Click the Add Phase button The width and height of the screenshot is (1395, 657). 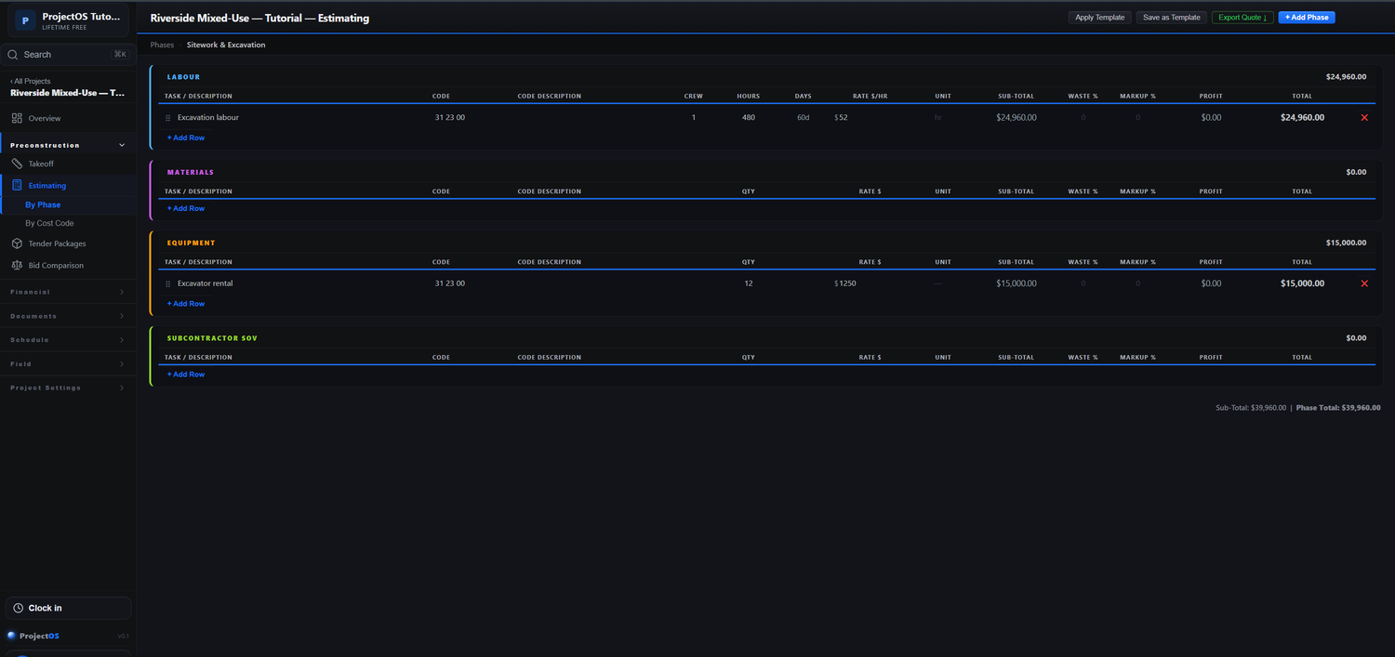(1307, 18)
